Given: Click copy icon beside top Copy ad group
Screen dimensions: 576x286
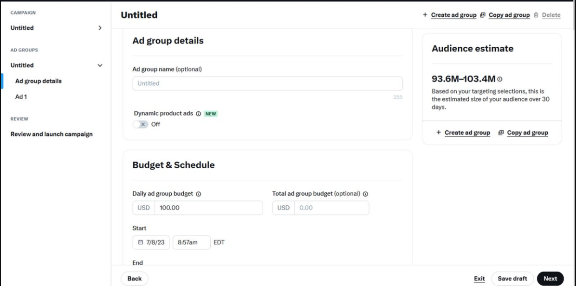Looking at the screenshot, I should pos(483,15).
